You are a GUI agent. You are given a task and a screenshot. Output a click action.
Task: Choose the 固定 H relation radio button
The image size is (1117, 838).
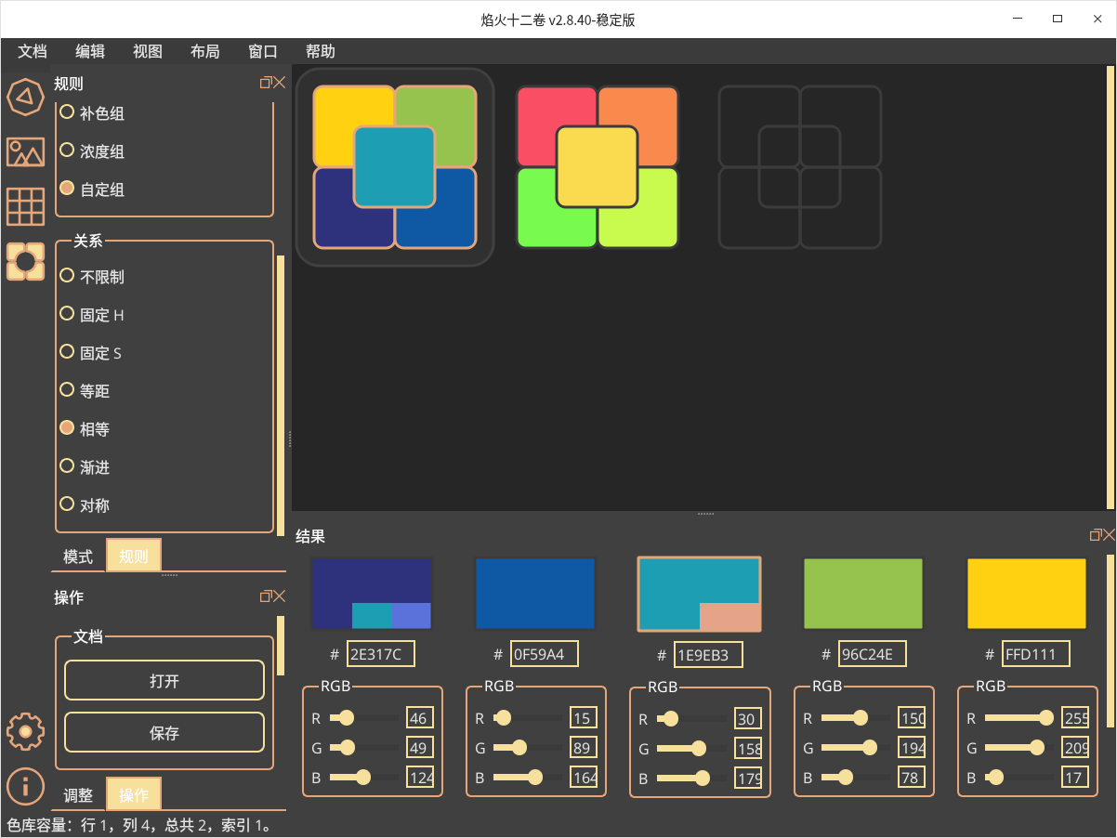[x=67, y=314]
